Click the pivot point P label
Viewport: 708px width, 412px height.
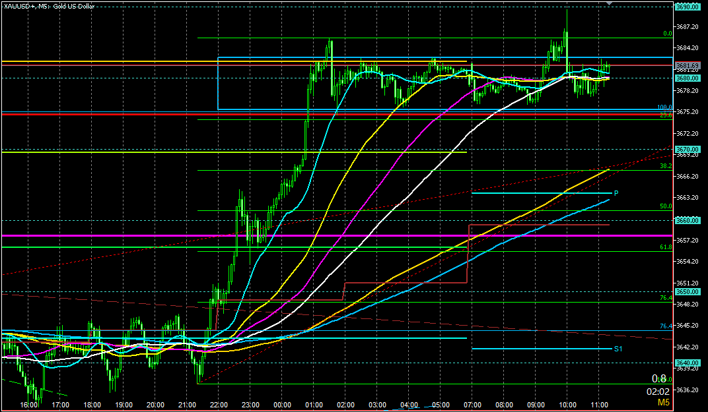click(x=616, y=193)
